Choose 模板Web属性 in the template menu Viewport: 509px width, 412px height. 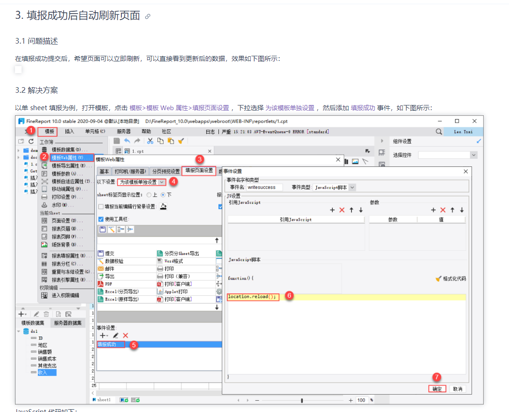coord(71,158)
